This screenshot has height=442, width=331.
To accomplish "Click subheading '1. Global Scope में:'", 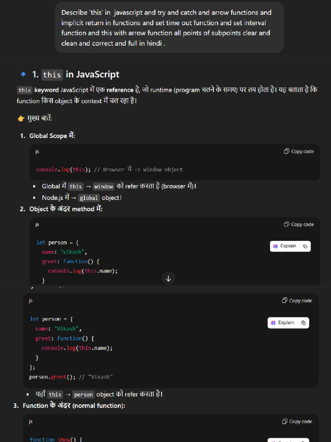I will (x=47, y=136).
